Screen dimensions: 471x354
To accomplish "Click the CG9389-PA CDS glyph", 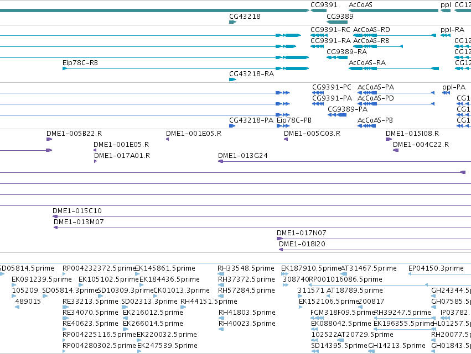I will [337, 115].
